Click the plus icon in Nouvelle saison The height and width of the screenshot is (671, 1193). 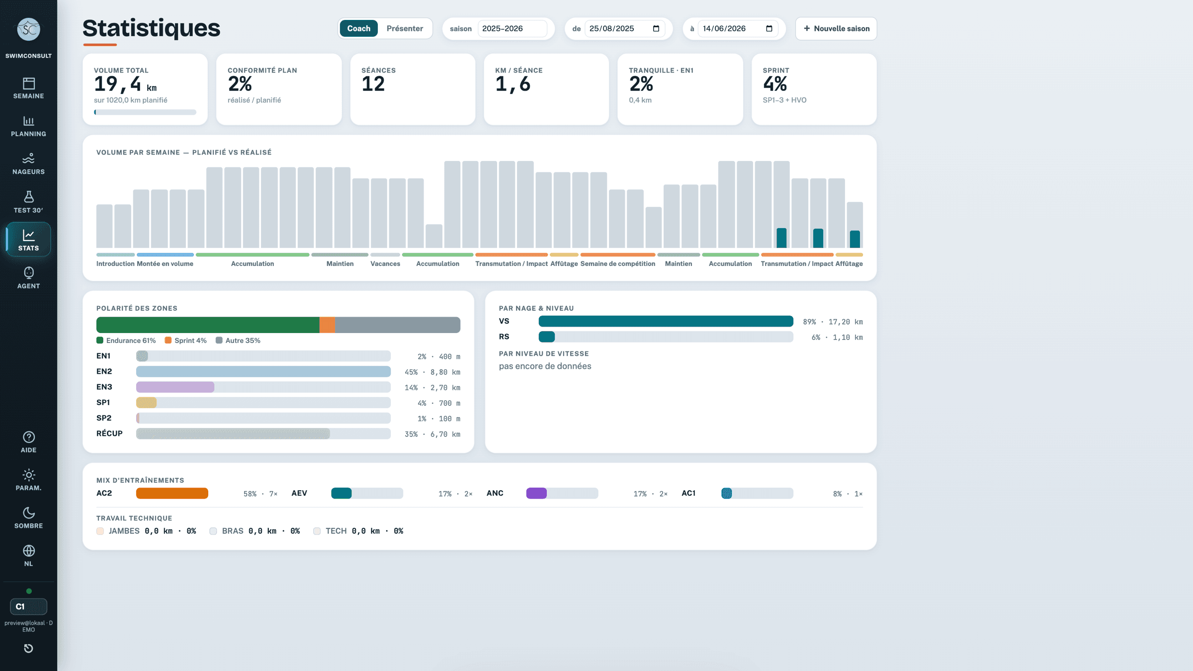(807, 28)
